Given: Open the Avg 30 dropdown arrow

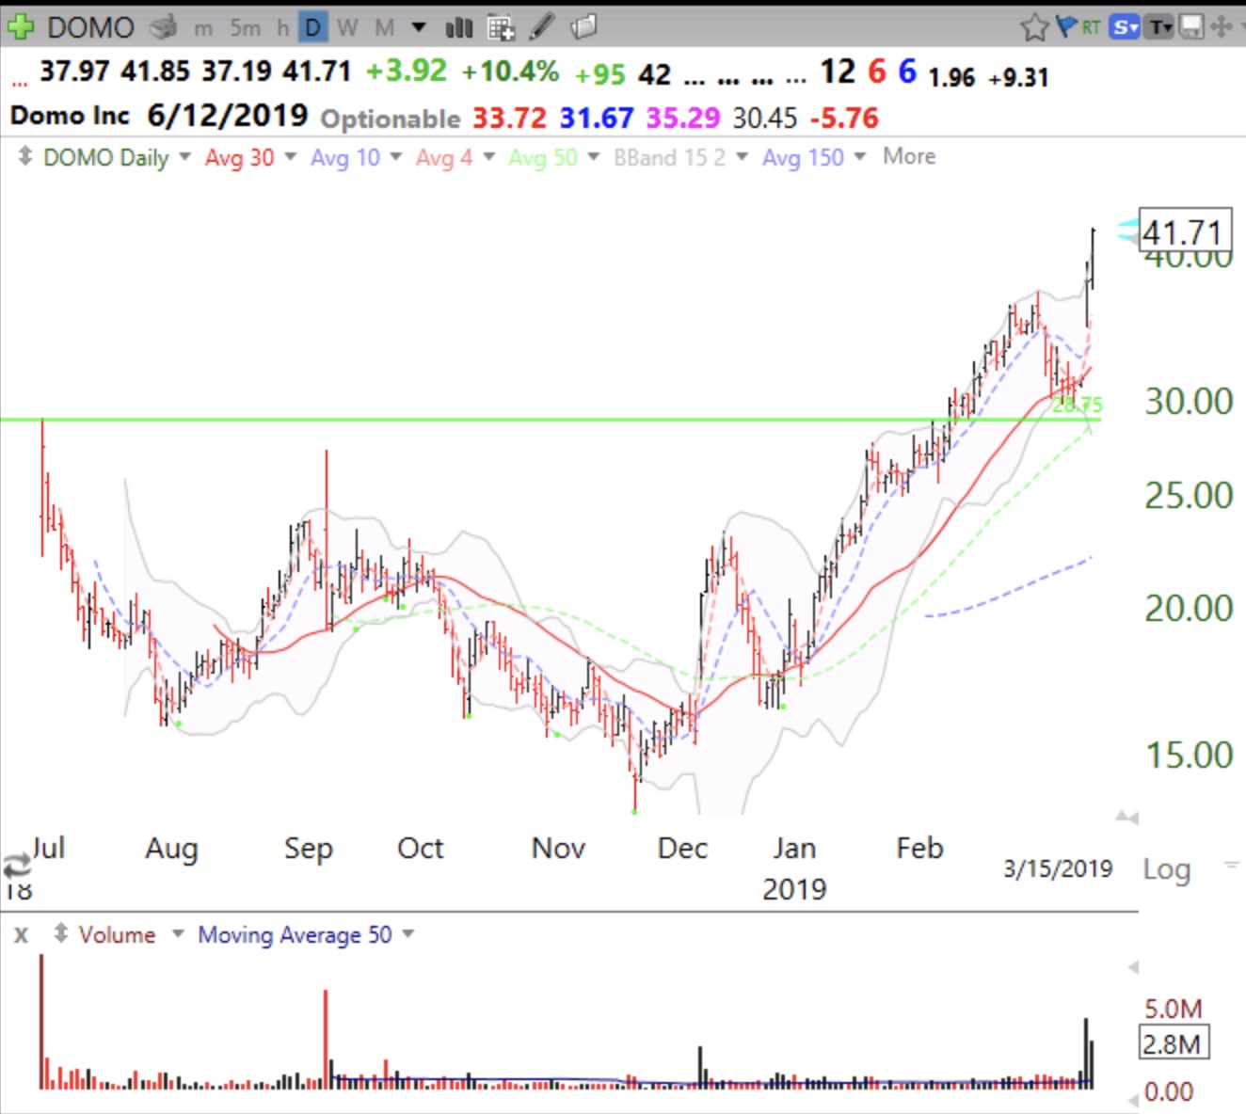Looking at the screenshot, I should (290, 156).
